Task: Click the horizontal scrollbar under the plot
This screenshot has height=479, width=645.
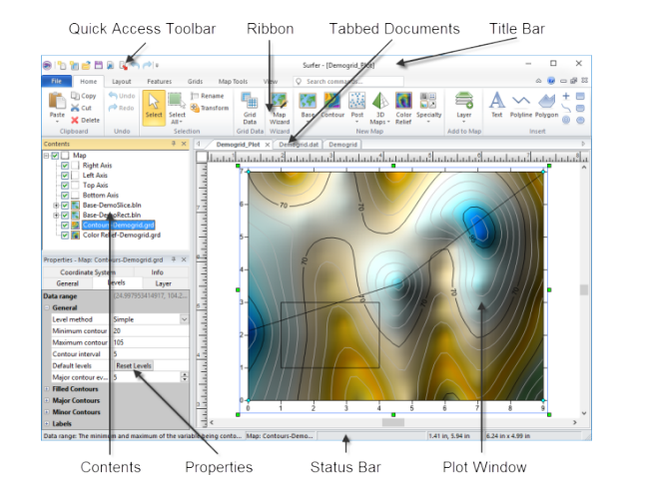Action: click(393, 422)
